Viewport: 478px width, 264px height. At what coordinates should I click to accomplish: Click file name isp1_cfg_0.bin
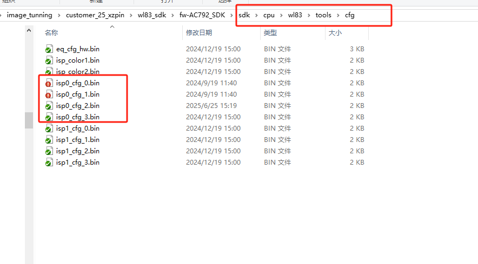coord(78,128)
